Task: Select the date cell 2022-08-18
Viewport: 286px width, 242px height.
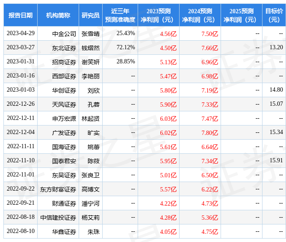Action: [21, 217]
